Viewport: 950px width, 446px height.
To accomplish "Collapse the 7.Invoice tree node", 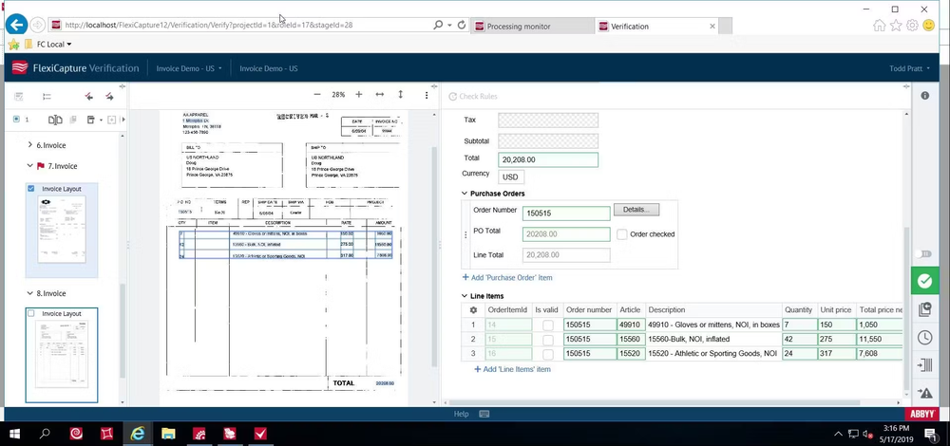I will (x=30, y=166).
